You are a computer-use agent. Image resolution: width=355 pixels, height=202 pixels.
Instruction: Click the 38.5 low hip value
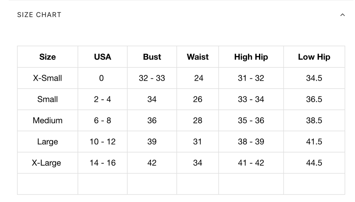coord(314,120)
